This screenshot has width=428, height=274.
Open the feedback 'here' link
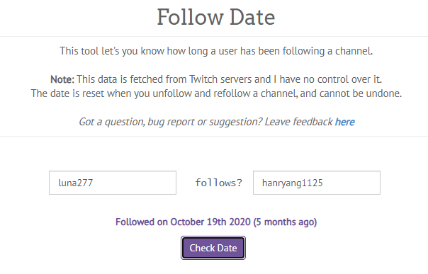click(x=345, y=122)
